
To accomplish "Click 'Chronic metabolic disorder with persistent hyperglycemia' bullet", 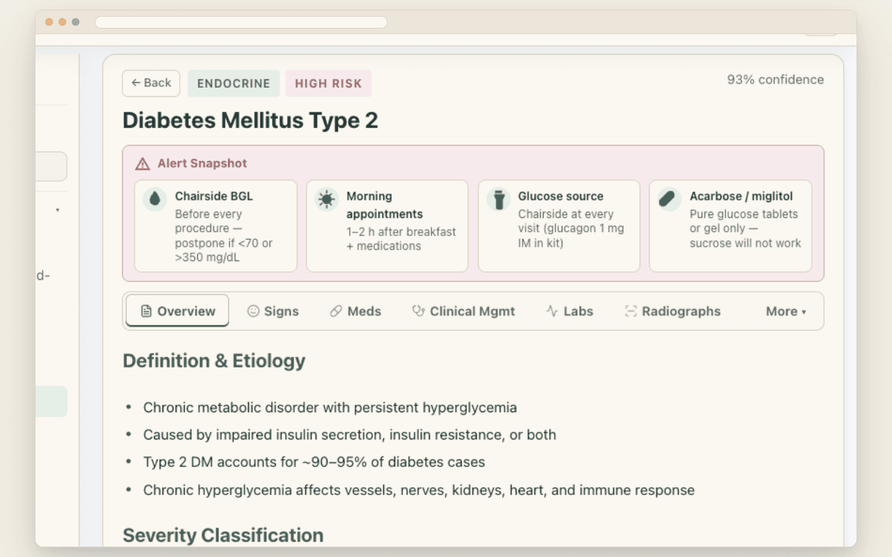I will [x=330, y=407].
